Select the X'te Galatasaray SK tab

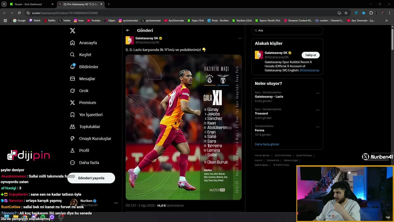(x=80, y=4)
